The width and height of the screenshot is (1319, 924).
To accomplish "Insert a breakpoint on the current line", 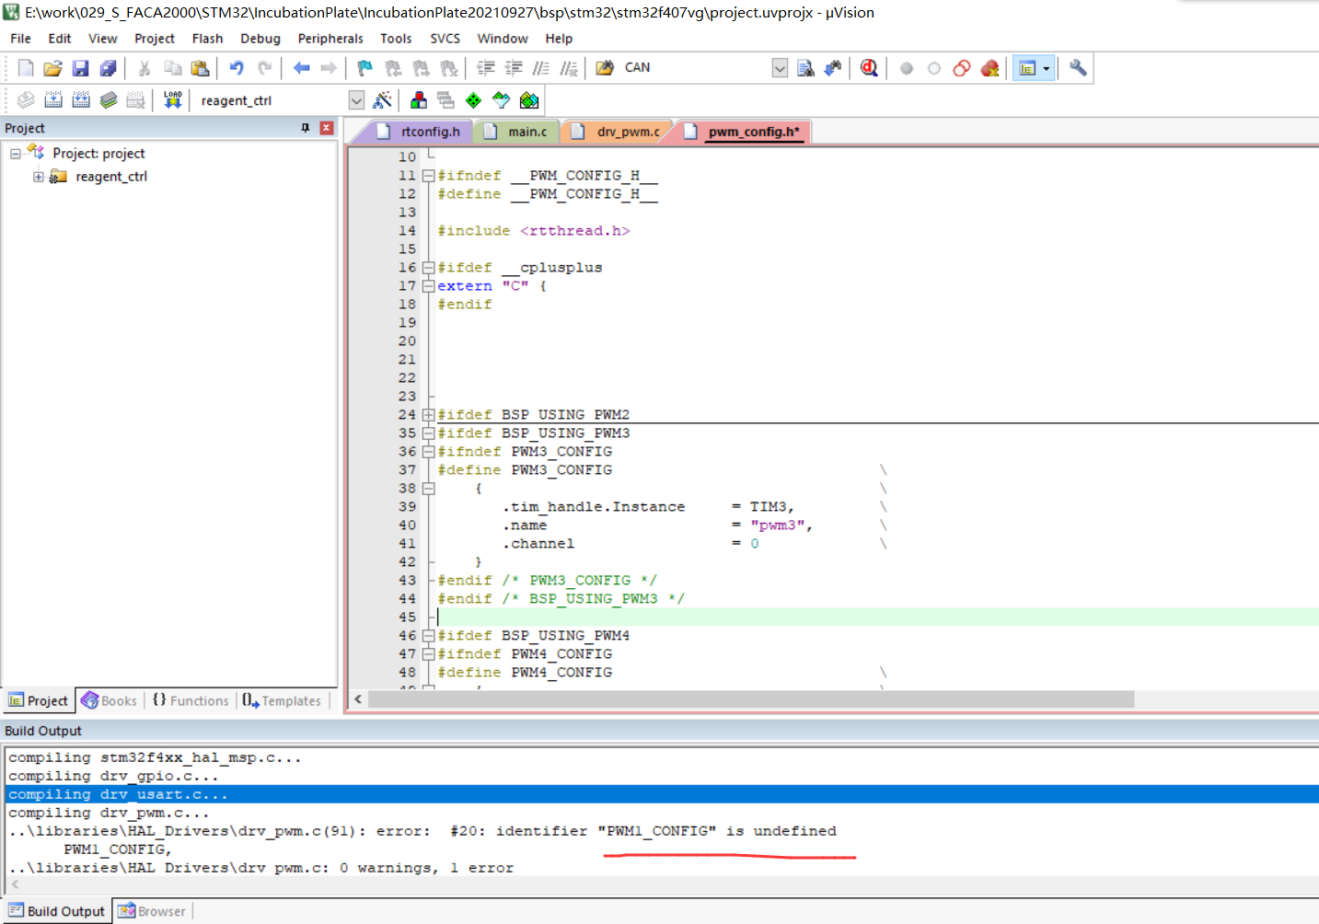I will [906, 67].
